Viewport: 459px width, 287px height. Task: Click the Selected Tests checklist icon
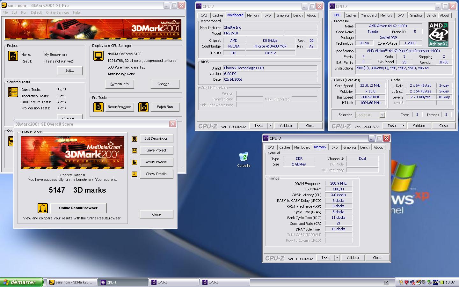coord(13,92)
